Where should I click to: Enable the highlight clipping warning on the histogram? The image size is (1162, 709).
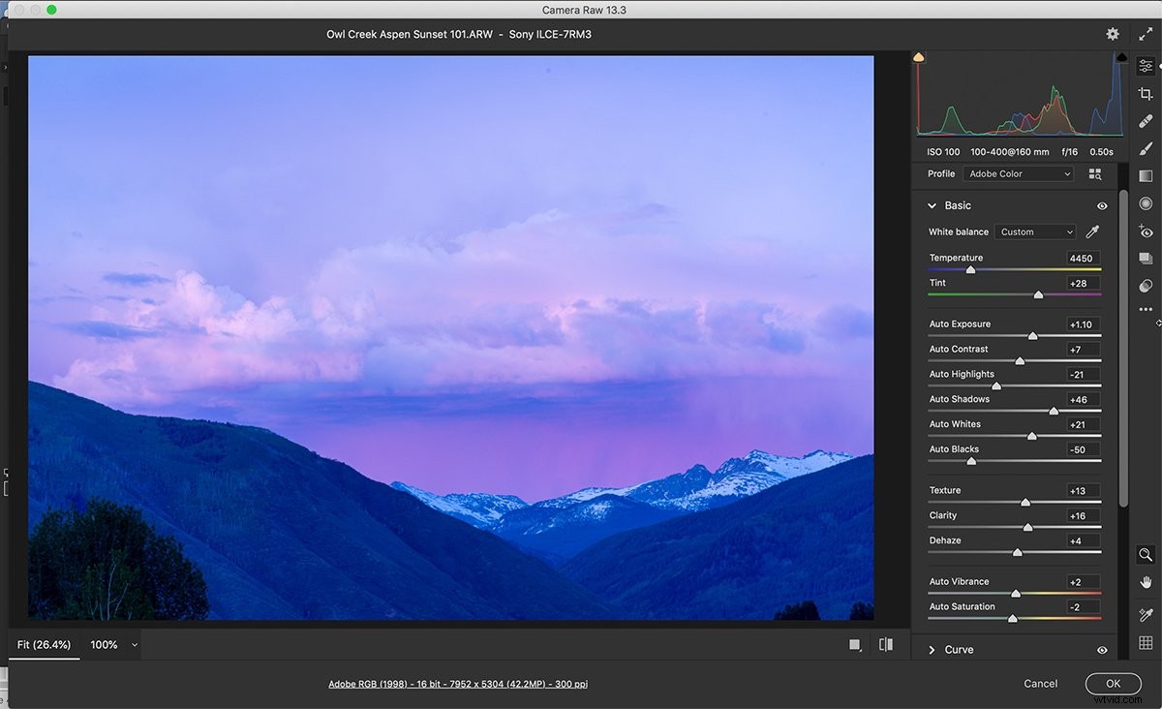1121,55
